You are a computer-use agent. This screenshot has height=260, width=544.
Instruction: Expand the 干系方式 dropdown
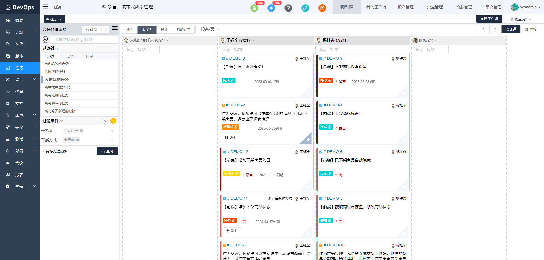pyautogui.click(x=112, y=140)
